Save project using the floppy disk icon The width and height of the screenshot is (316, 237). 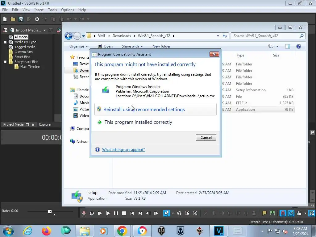[21, 19]
